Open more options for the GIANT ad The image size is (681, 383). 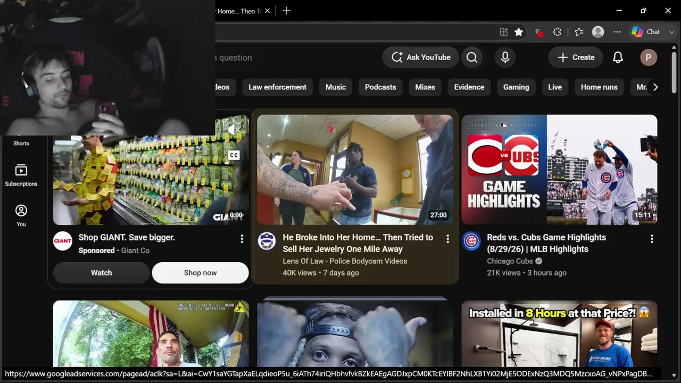click(x=242, y=239)
